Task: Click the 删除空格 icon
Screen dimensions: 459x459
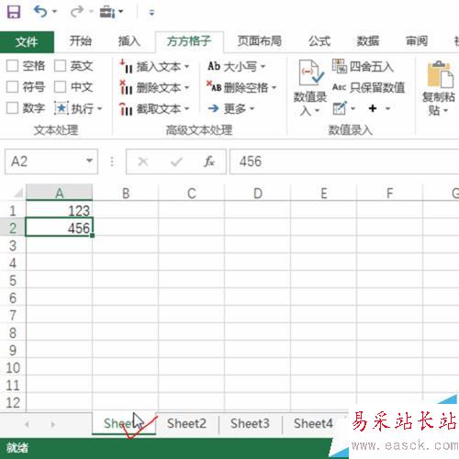Action: (x=214, y=86)
